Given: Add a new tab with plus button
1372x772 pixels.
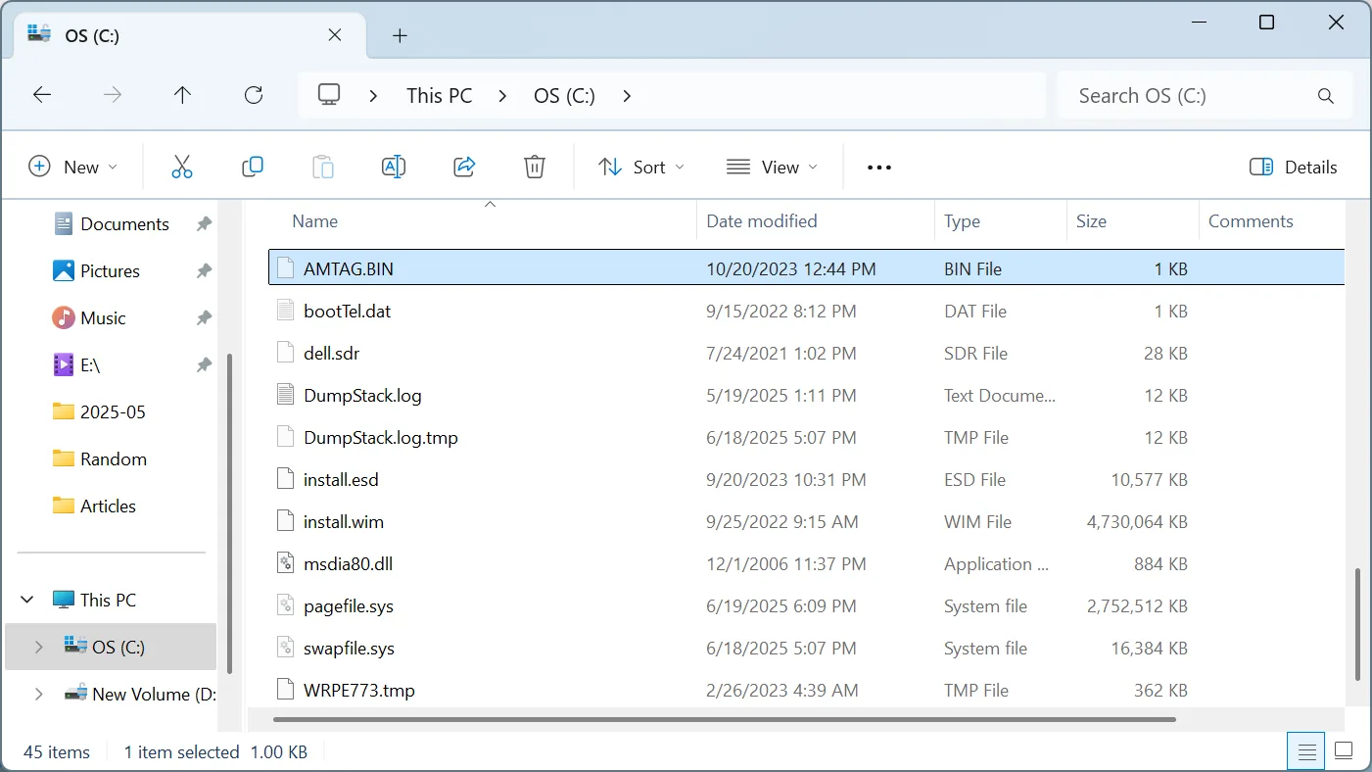Looking at the screenshot, I should [x=400, y=36].
